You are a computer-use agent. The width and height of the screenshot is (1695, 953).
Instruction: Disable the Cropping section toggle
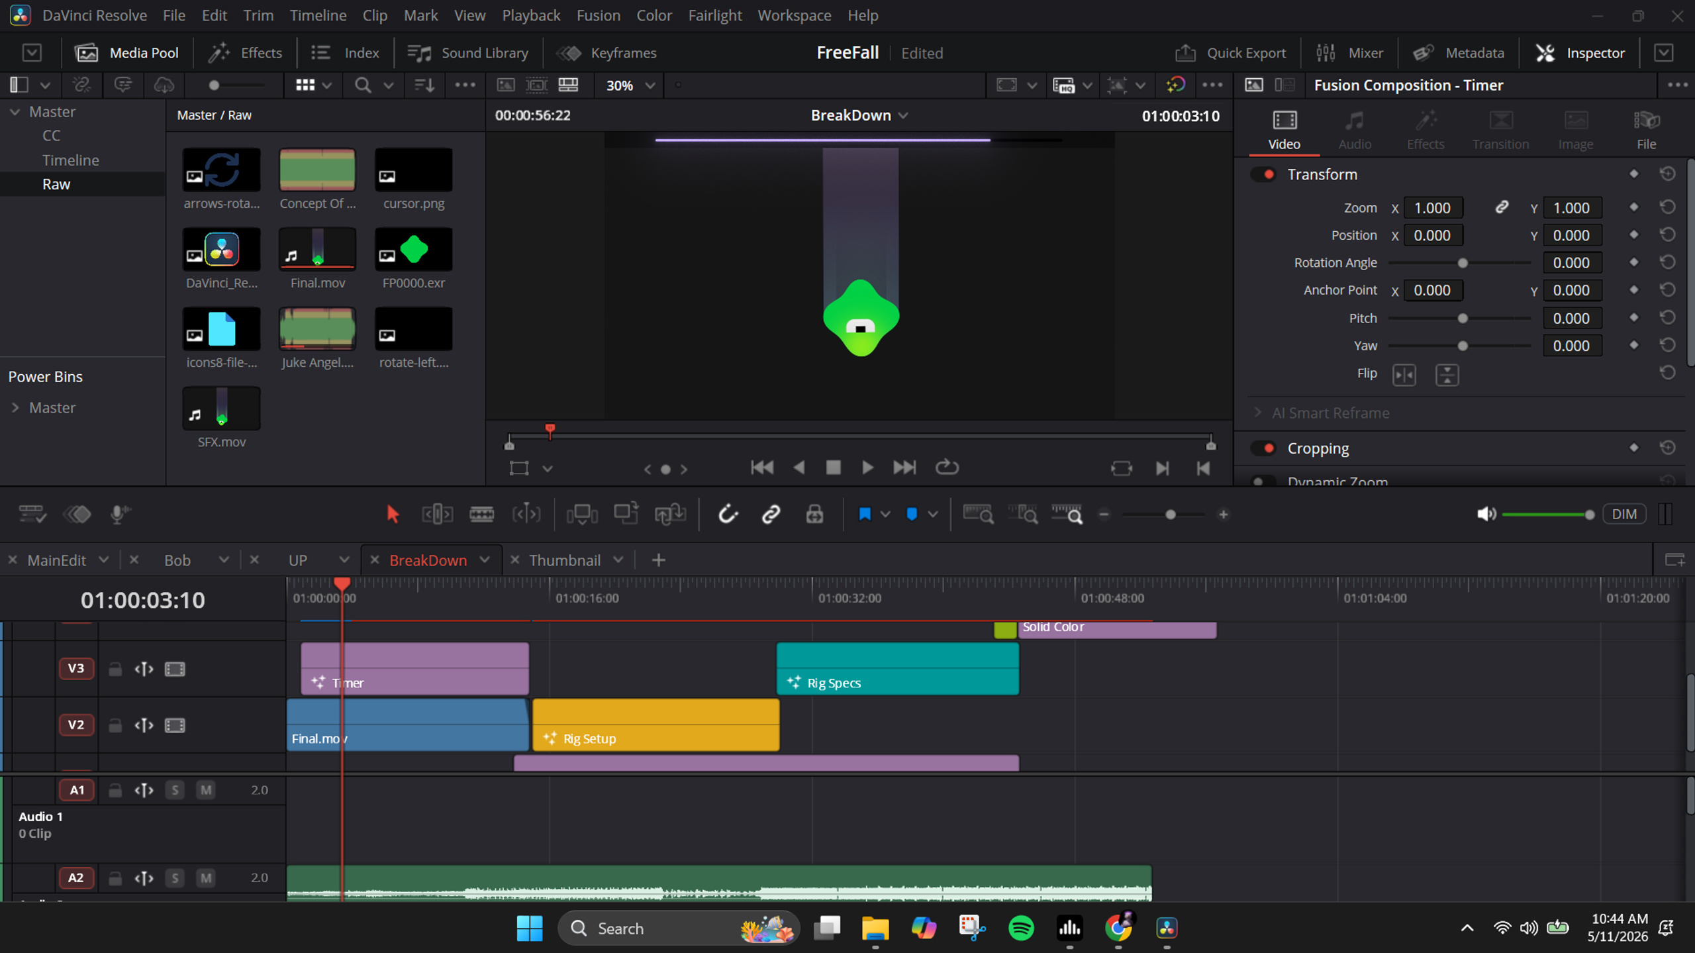[1263, 448]
